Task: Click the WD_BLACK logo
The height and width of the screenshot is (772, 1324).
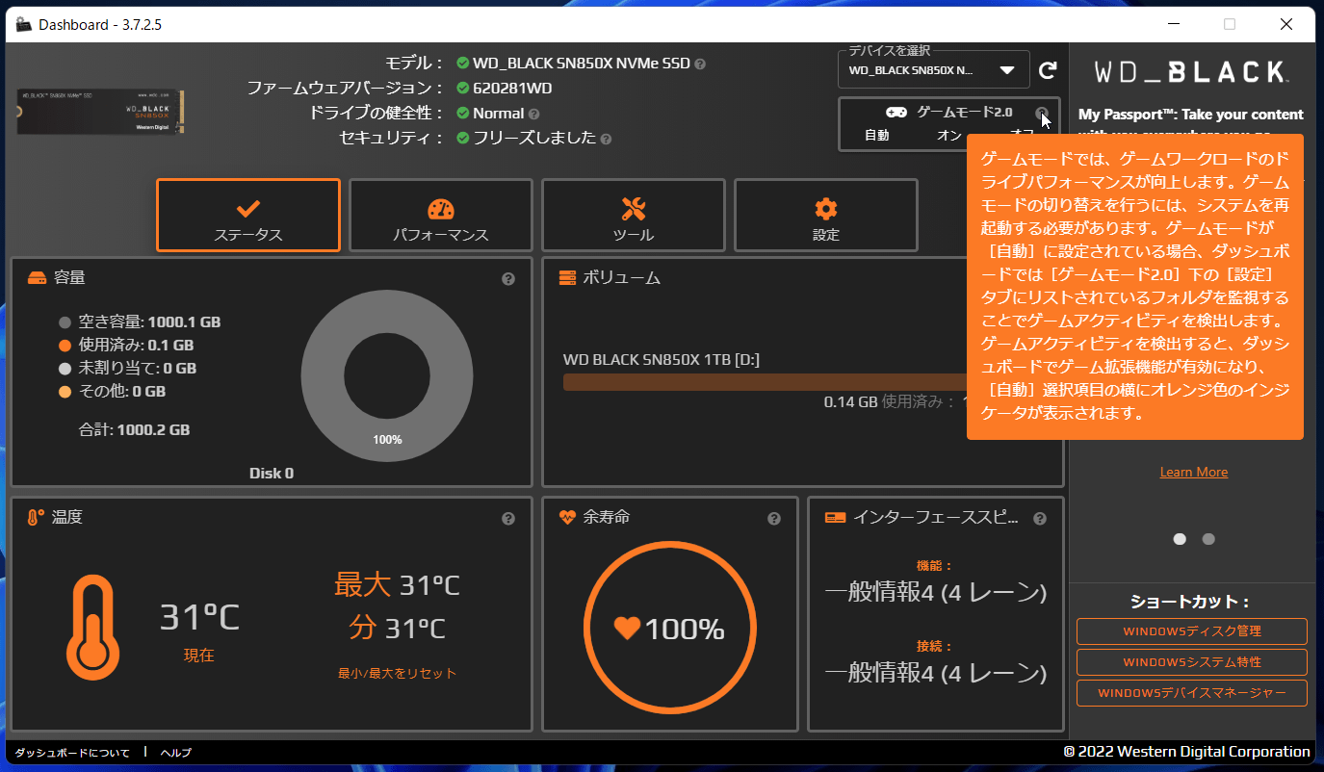Action: coord(1192,72)
